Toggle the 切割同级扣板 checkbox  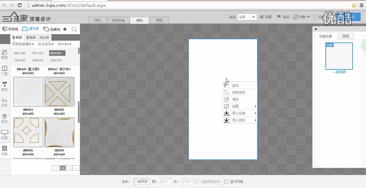tap(197, 182)
